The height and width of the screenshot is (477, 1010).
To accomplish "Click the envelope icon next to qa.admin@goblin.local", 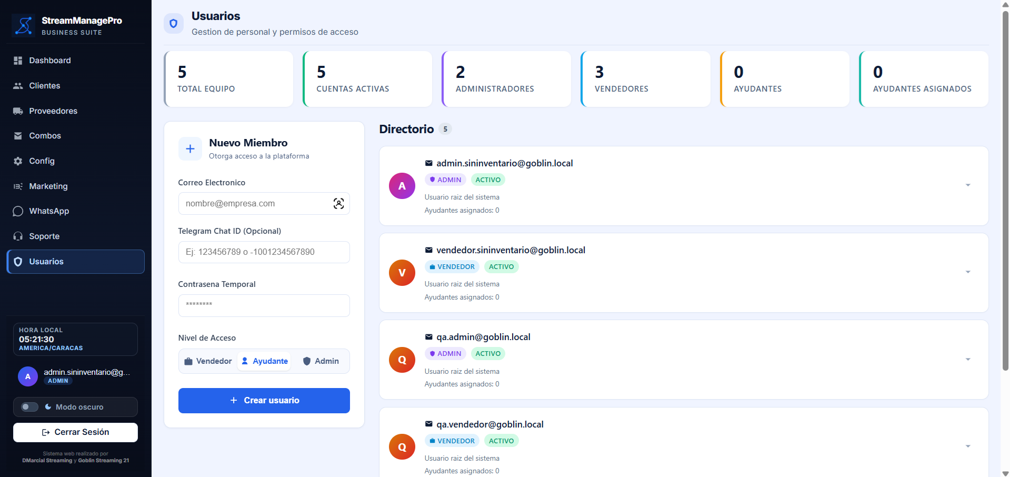I will tap(429, 337).
